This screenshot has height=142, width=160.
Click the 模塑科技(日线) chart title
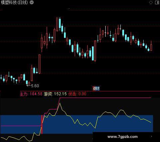pyautogui.click(x=14, y=2)
